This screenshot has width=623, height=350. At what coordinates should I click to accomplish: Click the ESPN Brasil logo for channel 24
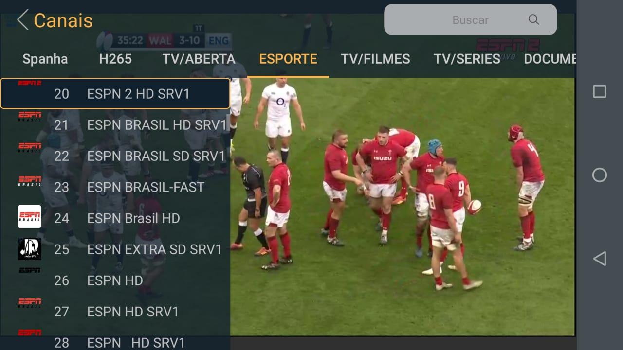[30, 217]
